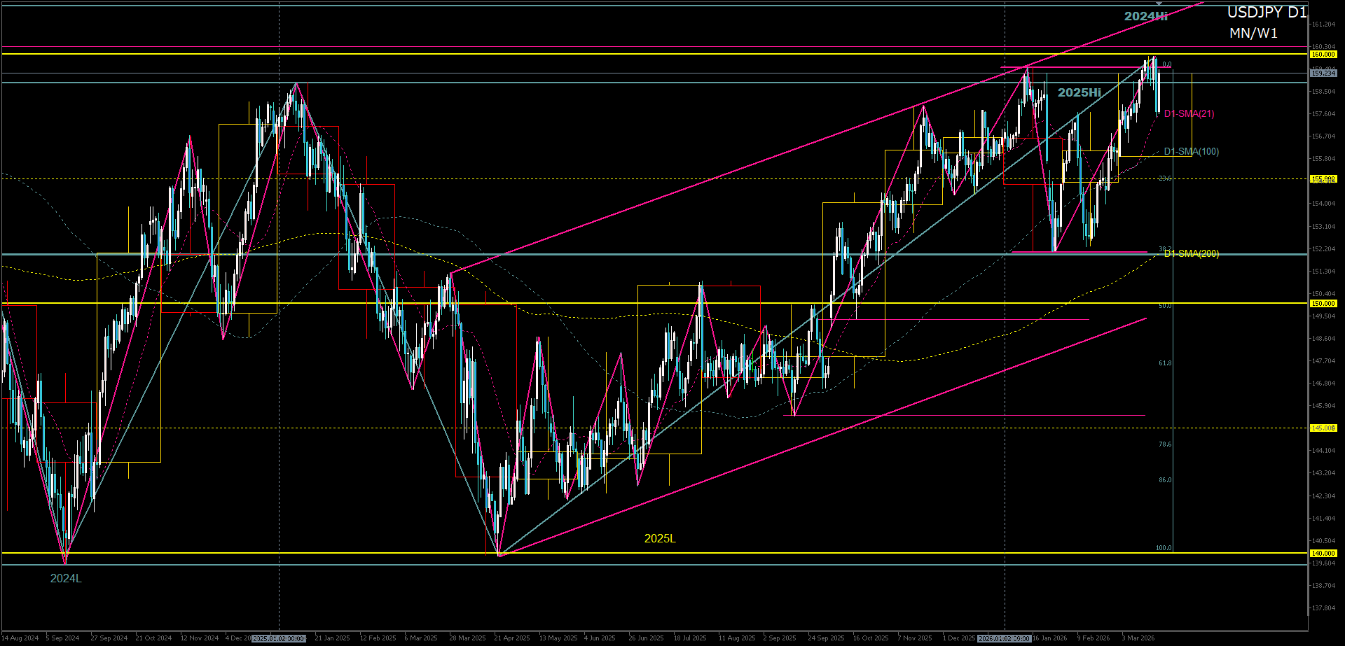
Task: Select the D1-SMA(21) indicator label
Action: click(x=1189, y=113)
